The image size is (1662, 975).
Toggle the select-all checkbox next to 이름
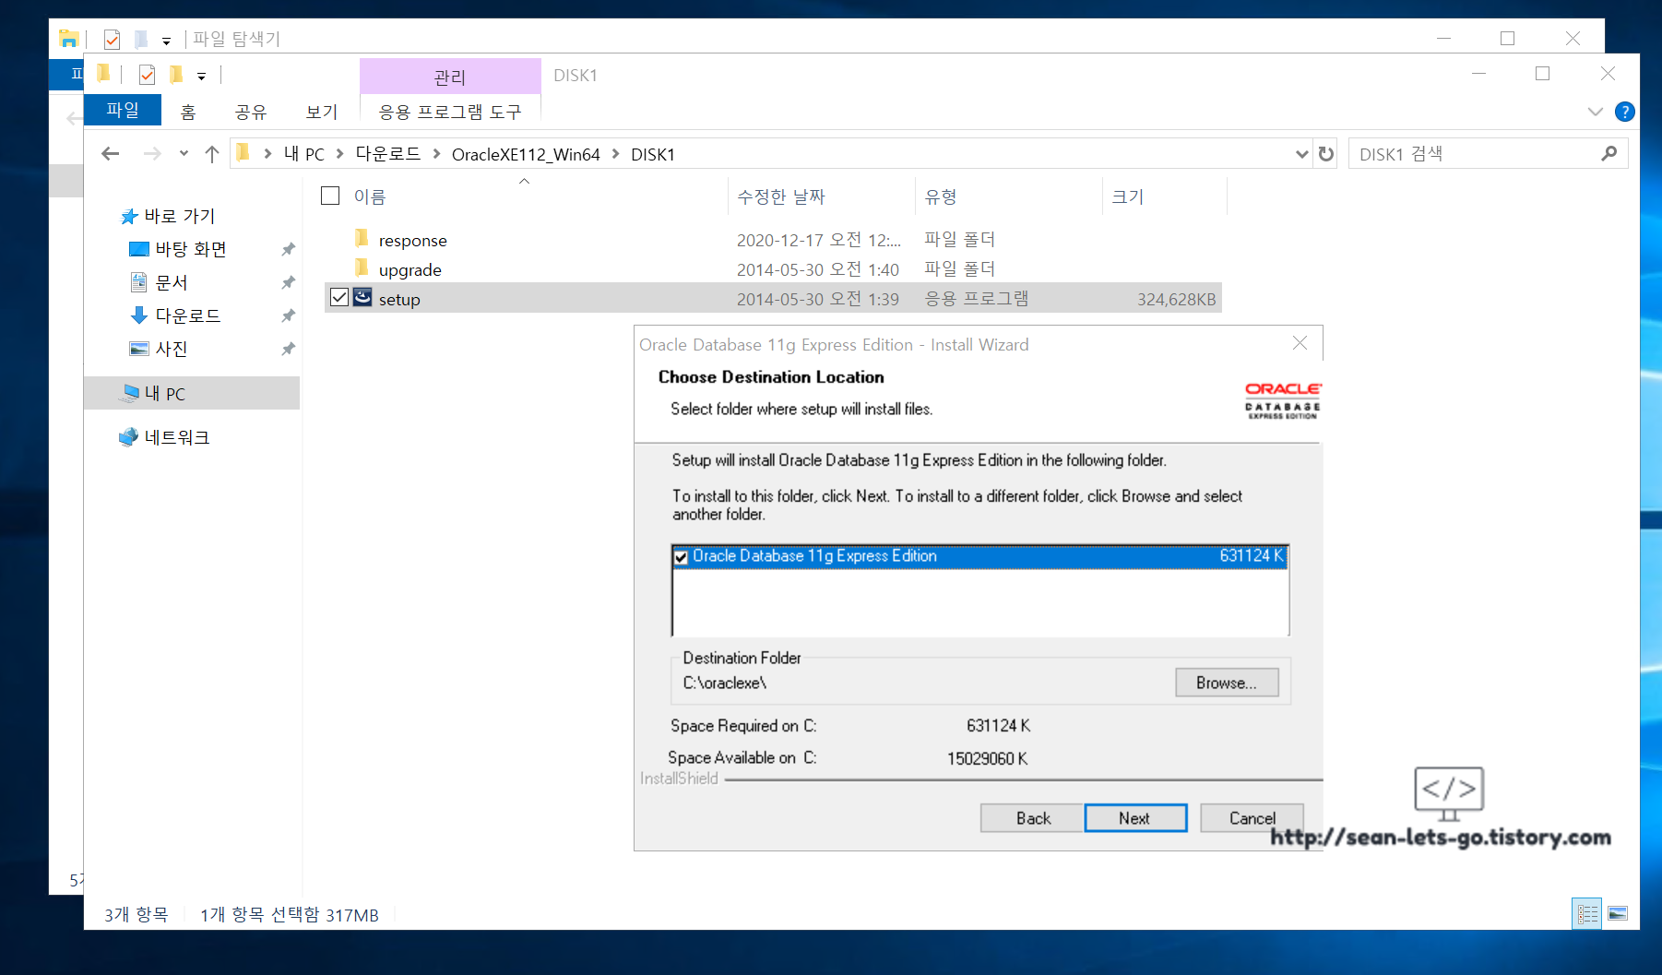pos(330,196)
